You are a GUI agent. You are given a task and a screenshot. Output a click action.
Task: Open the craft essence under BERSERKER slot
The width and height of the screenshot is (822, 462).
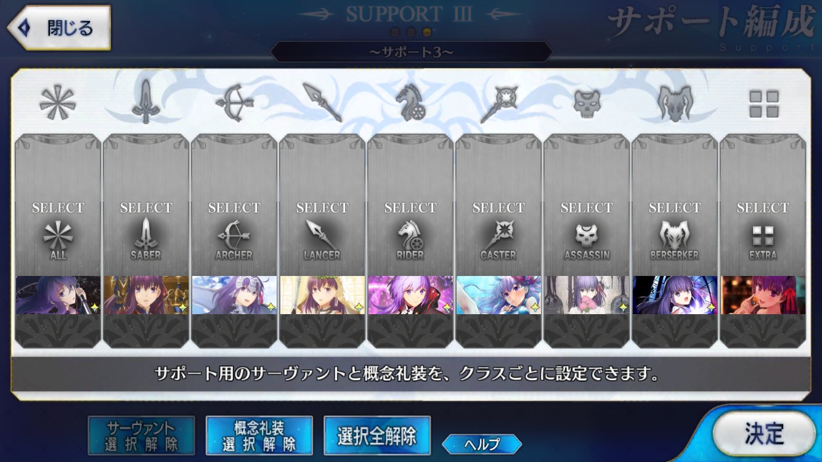click(x=675, y=295)
